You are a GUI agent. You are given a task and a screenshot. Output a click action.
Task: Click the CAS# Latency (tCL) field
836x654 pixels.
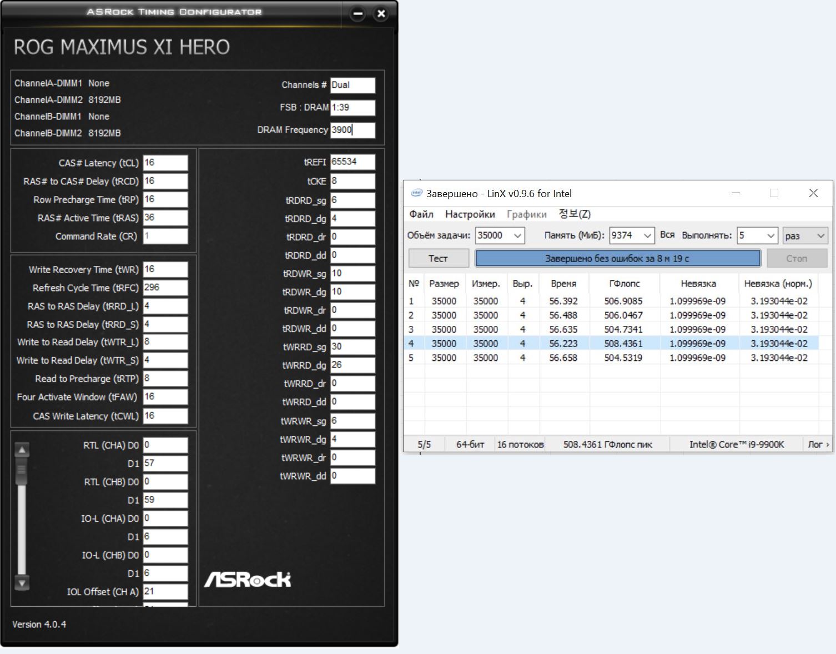[x=165, y=163]
